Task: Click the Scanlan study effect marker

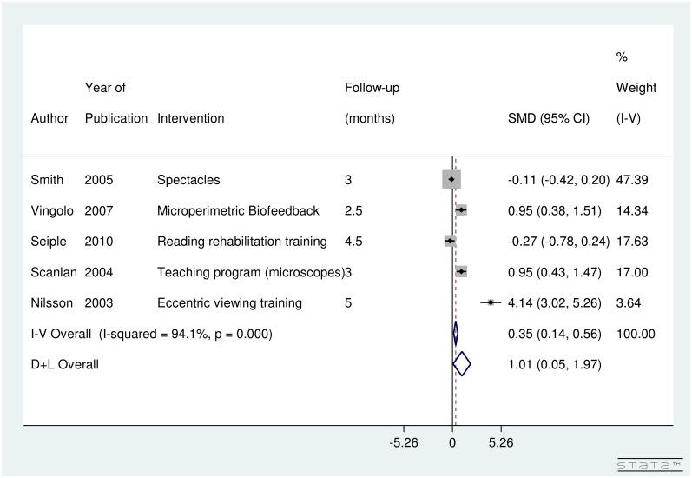Action: (x=461, y=272)
